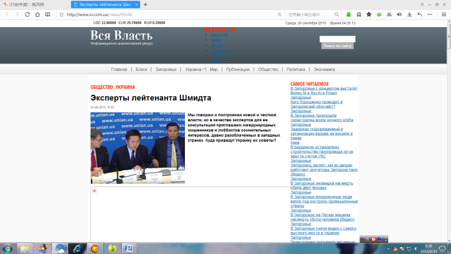Open the article press conference photo
The height and width of the screenshot is (254, 451).
pos(137,148)
